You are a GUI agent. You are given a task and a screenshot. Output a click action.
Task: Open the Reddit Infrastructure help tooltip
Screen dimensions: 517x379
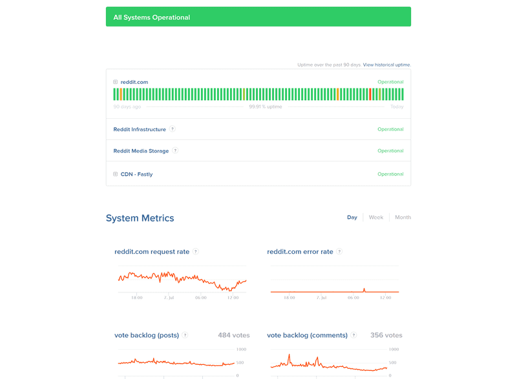coord(173,129)
